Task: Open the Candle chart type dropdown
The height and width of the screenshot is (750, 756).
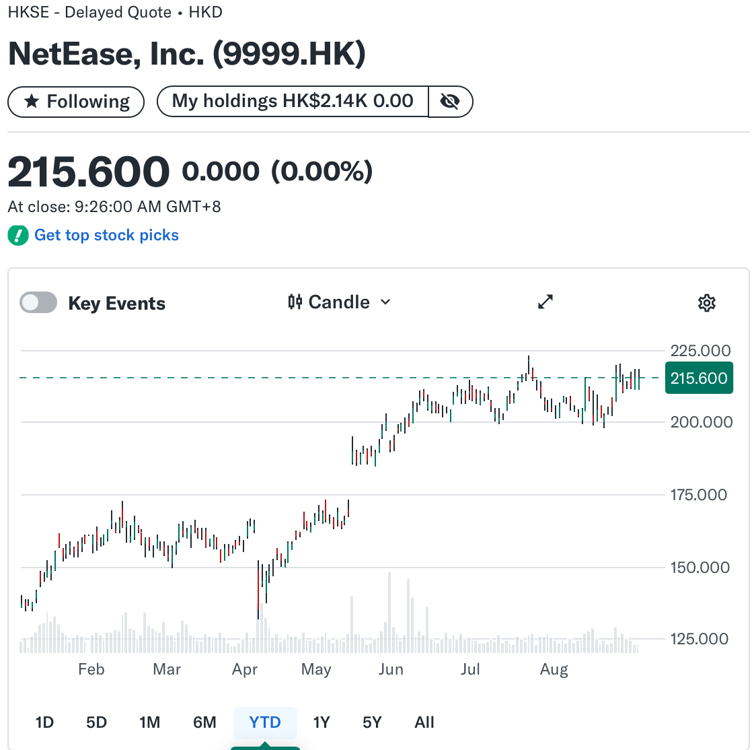Action: coord(339,302)
